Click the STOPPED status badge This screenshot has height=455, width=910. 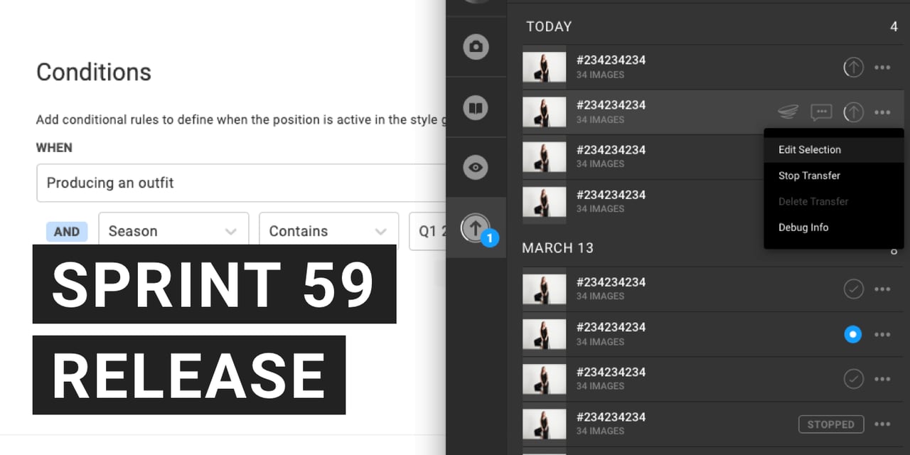coord(830,424)
